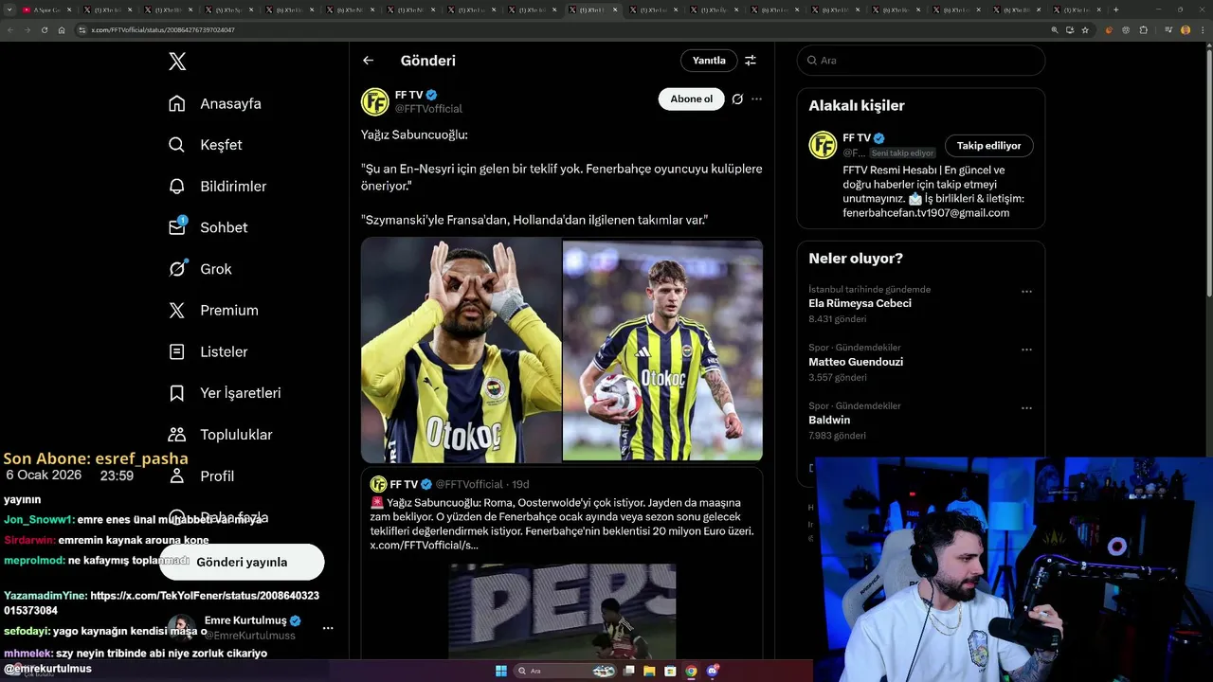Open the Emre Kurtulmuş account menu dots
Viewport: 1213px width, 682px height.
click(x=328, y=628)
